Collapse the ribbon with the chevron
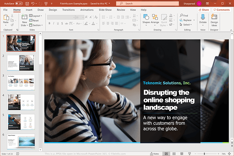Viewport: 234px width, 156px height. [x=231, y=30]
